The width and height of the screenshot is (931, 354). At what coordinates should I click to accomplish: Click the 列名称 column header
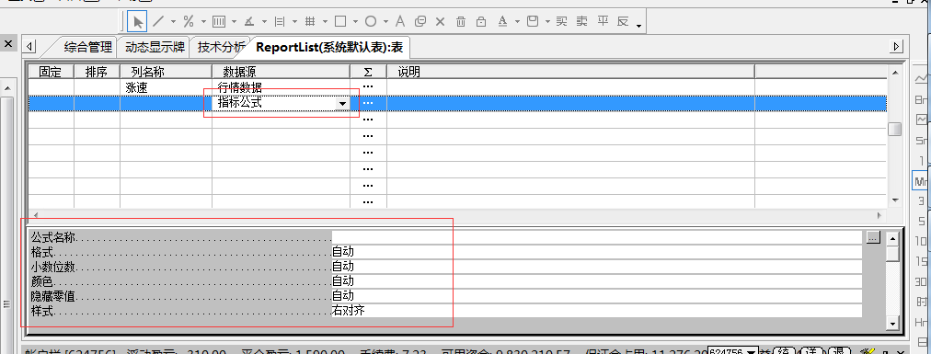click(166, 72)
